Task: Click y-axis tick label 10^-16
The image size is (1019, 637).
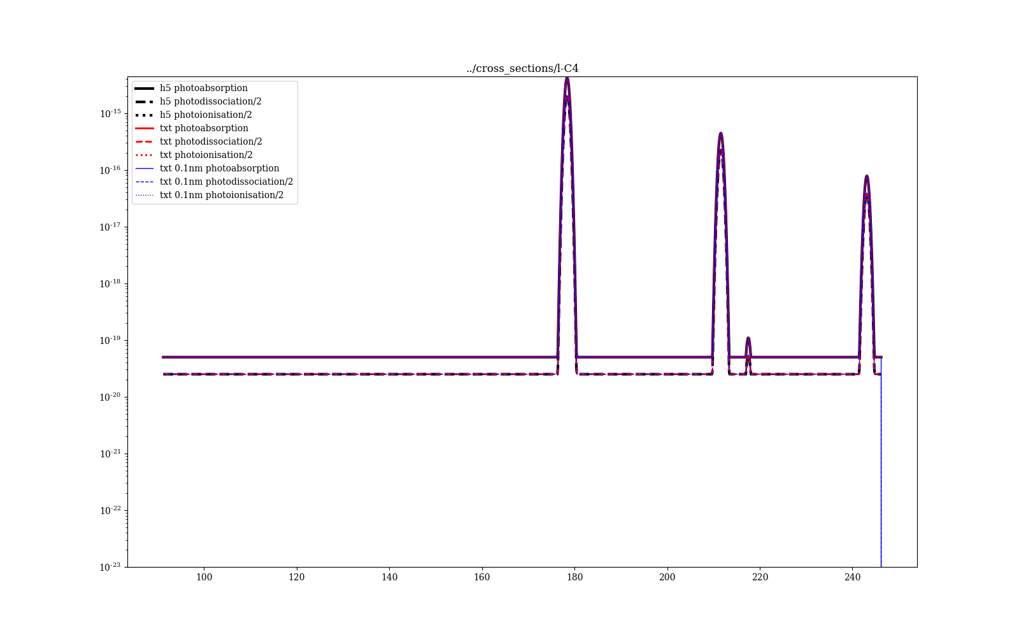Action: click(x=110, y=170)
